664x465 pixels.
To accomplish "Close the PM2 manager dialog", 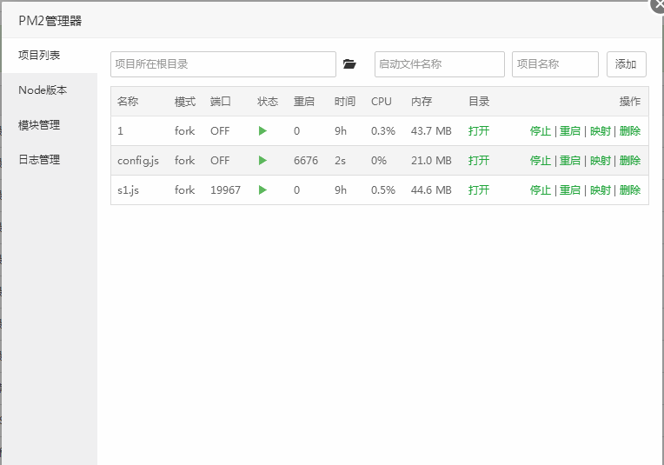I will tap(658, 4).
